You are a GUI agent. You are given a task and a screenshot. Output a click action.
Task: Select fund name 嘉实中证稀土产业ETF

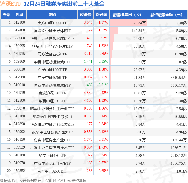coord(52,140)
